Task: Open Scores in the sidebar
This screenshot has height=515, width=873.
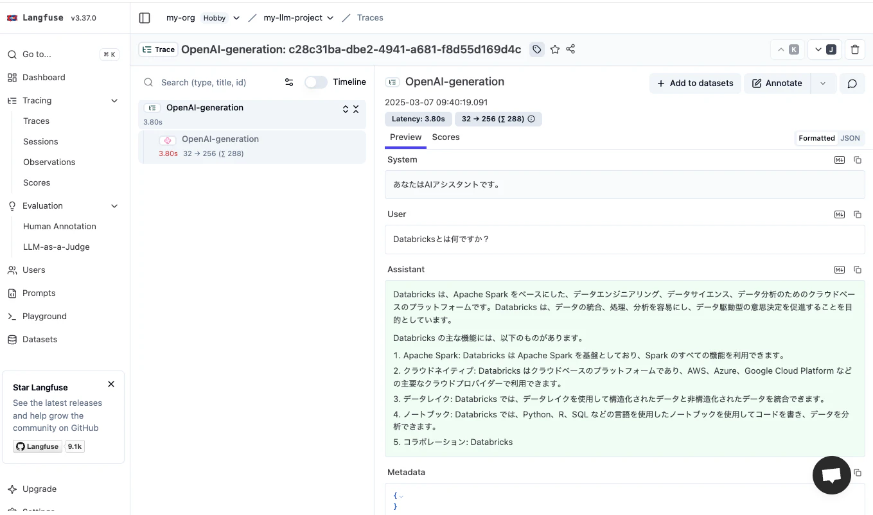Action: [x=37, y=182]
